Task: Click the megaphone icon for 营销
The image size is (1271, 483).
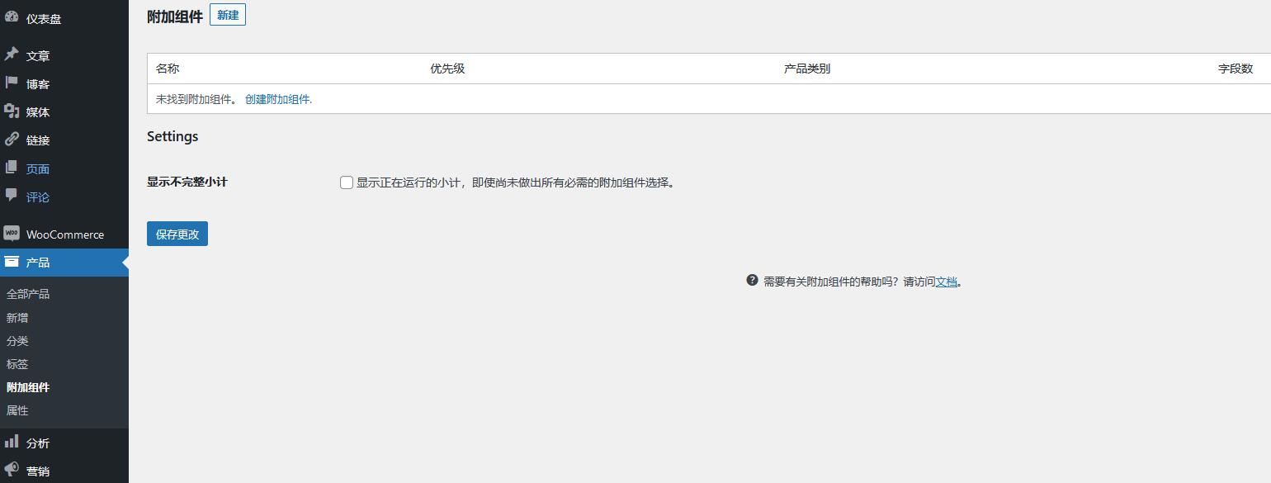Action: (x=12, y=470)
